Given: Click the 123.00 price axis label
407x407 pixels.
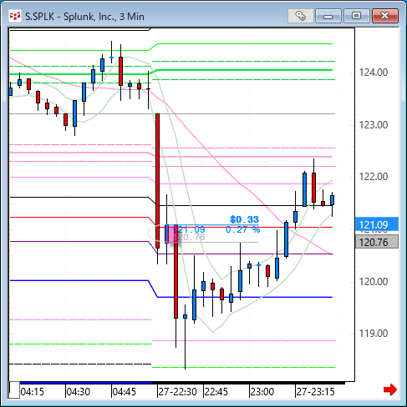Looking at the screenshot, I should coord(374,125).
